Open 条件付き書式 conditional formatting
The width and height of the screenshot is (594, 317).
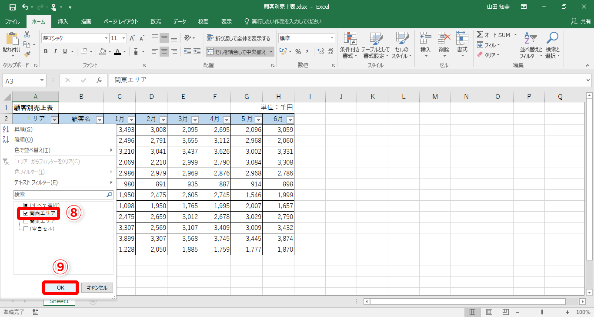point(350,45)
